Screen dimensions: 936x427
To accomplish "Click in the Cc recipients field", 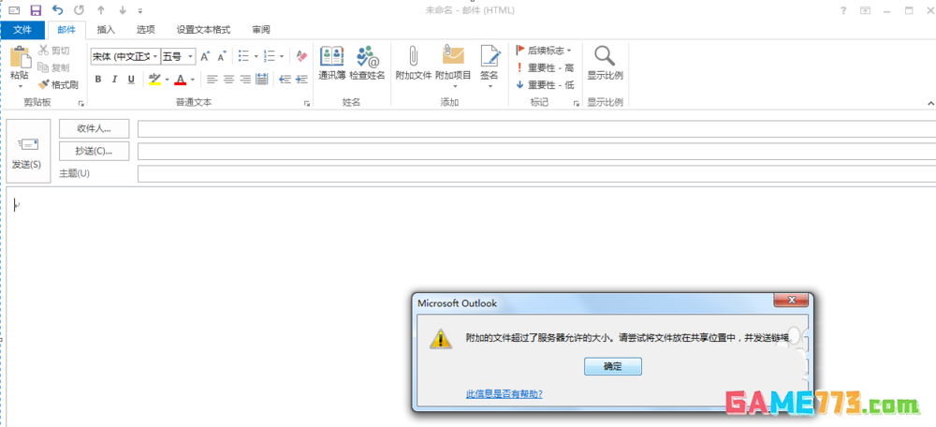I will (x=536, y=151).
